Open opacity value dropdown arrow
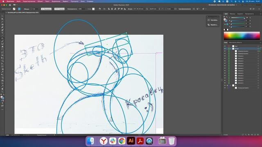Screen dimensions: 262x147 (x=86, y=9)
